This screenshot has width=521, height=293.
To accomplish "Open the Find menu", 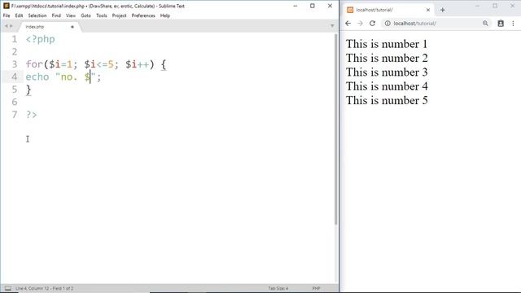I will 56,15.
